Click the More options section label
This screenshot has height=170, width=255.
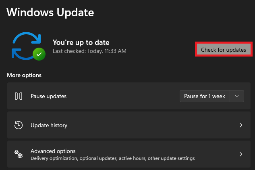[24, 75]
